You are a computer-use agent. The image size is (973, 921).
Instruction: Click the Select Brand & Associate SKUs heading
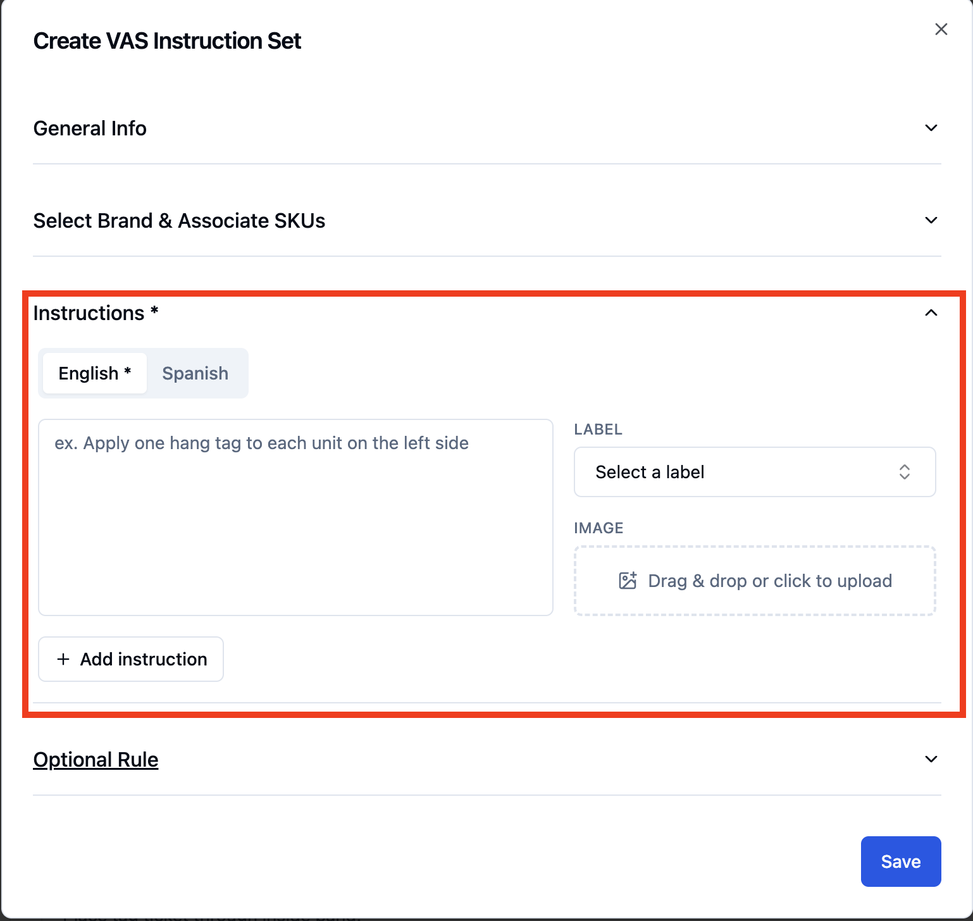pos(179,221)
